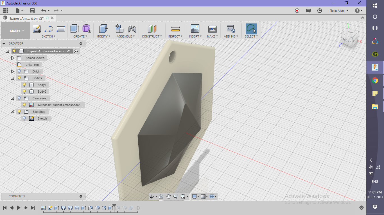
Task: Click the timeline Play button
Action: 19,208
